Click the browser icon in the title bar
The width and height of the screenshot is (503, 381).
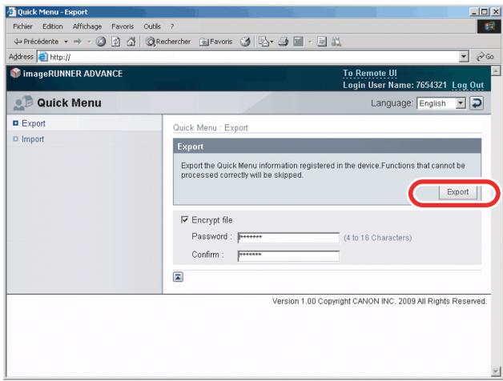11,12
